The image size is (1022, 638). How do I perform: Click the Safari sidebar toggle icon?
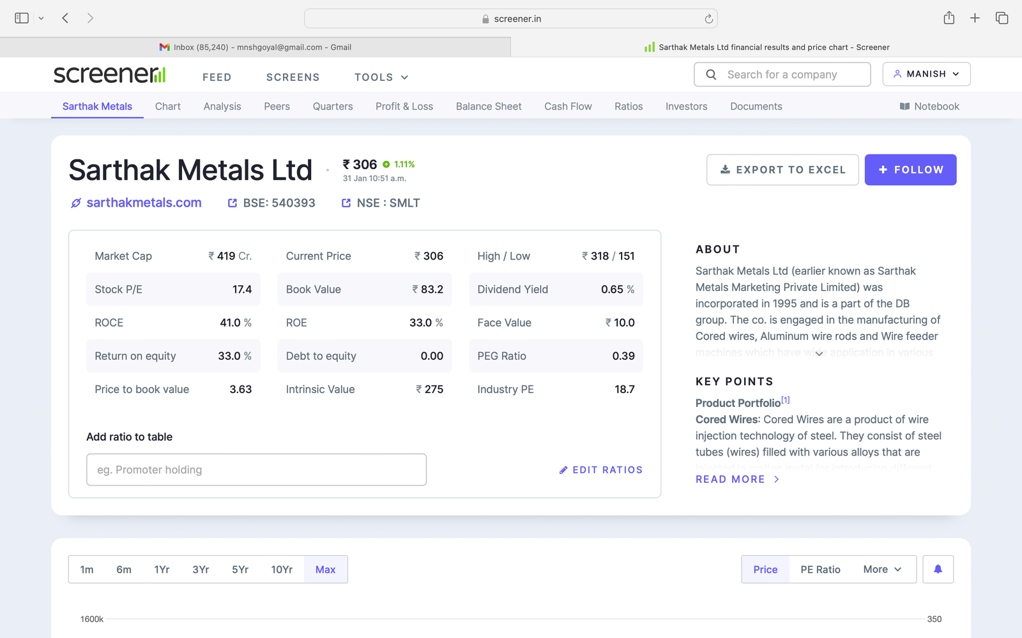point(22,19)
